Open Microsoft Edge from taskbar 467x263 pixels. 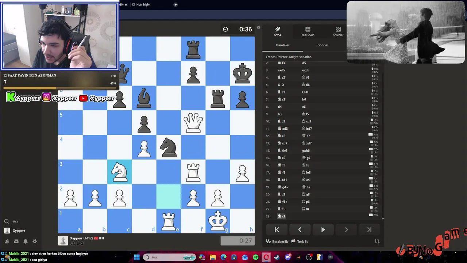point(223,257)
